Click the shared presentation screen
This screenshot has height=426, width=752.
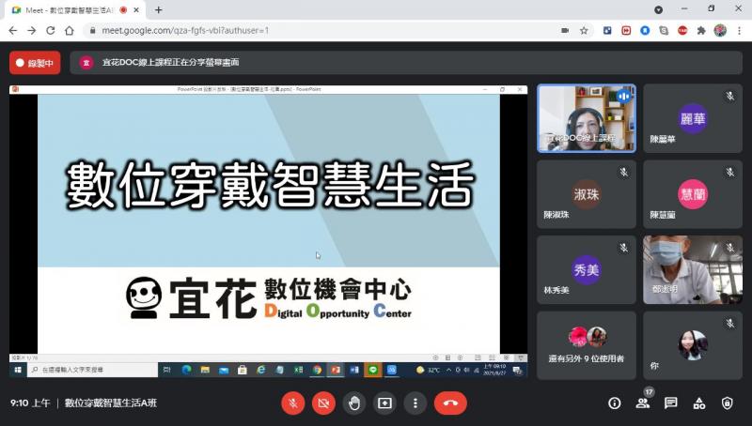(x=269, y=231)
